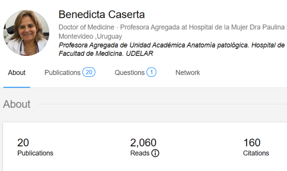This screenshot has height=171, width=287.
Task: Click the Citations label under 160
Action: pos(256,153)
